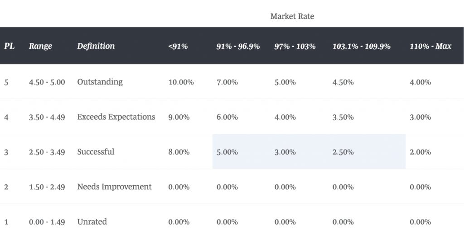Click the Definition column header
The image size is (464, 239).
(x=96, y=46)
